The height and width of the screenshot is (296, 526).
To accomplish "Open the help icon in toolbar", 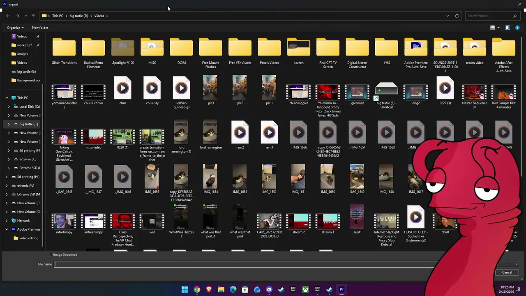I will pyautogui.click(x=517, y=28).
